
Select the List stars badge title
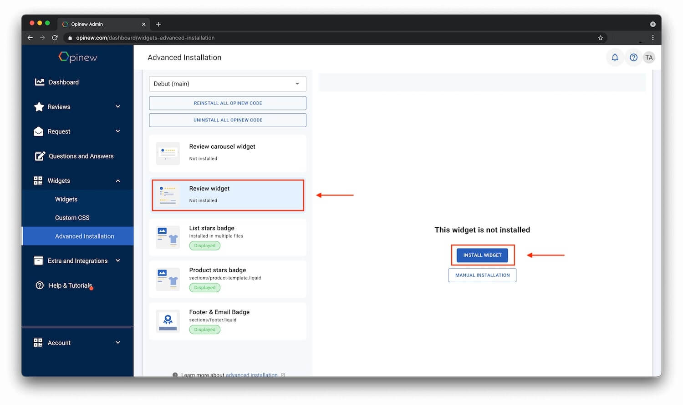point(212,228)
